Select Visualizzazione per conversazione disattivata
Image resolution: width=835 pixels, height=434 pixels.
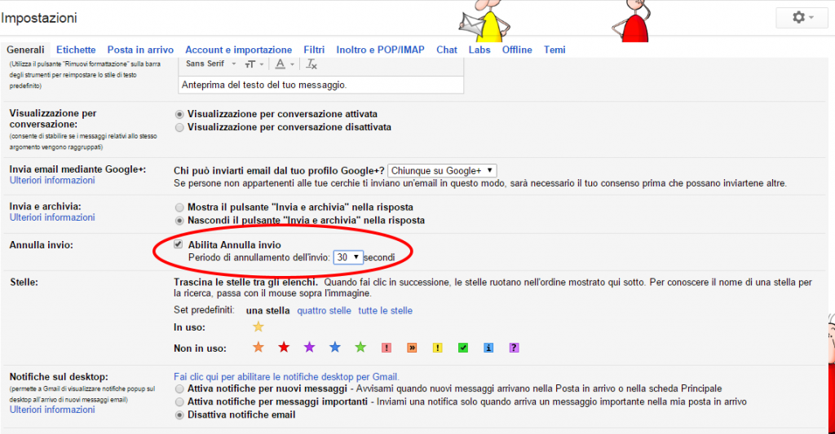point(179,128)
